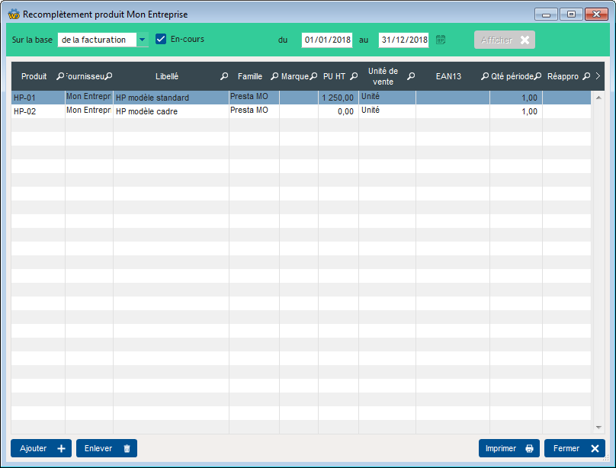Open the 'de la facturation' dropdown
Screen dimensions: 616x468
tap(142, 40)
